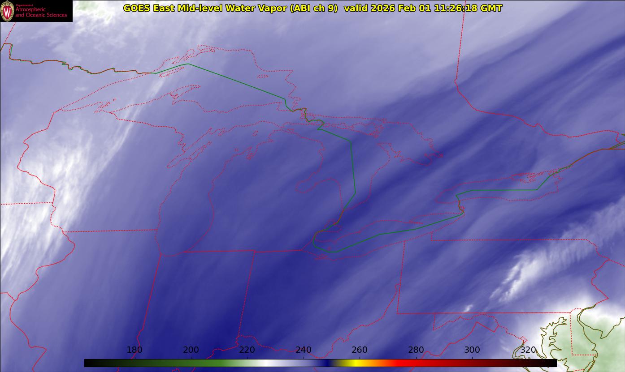Select the valid 2026 Feb 01 timestamp text

[423, 8]
